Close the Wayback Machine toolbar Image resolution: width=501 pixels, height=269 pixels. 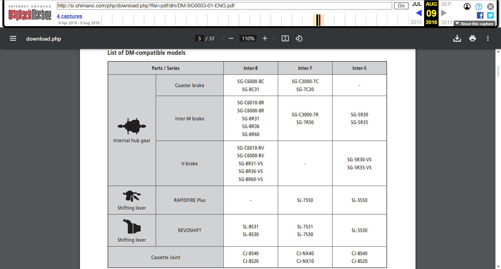[x=491, y=6]
